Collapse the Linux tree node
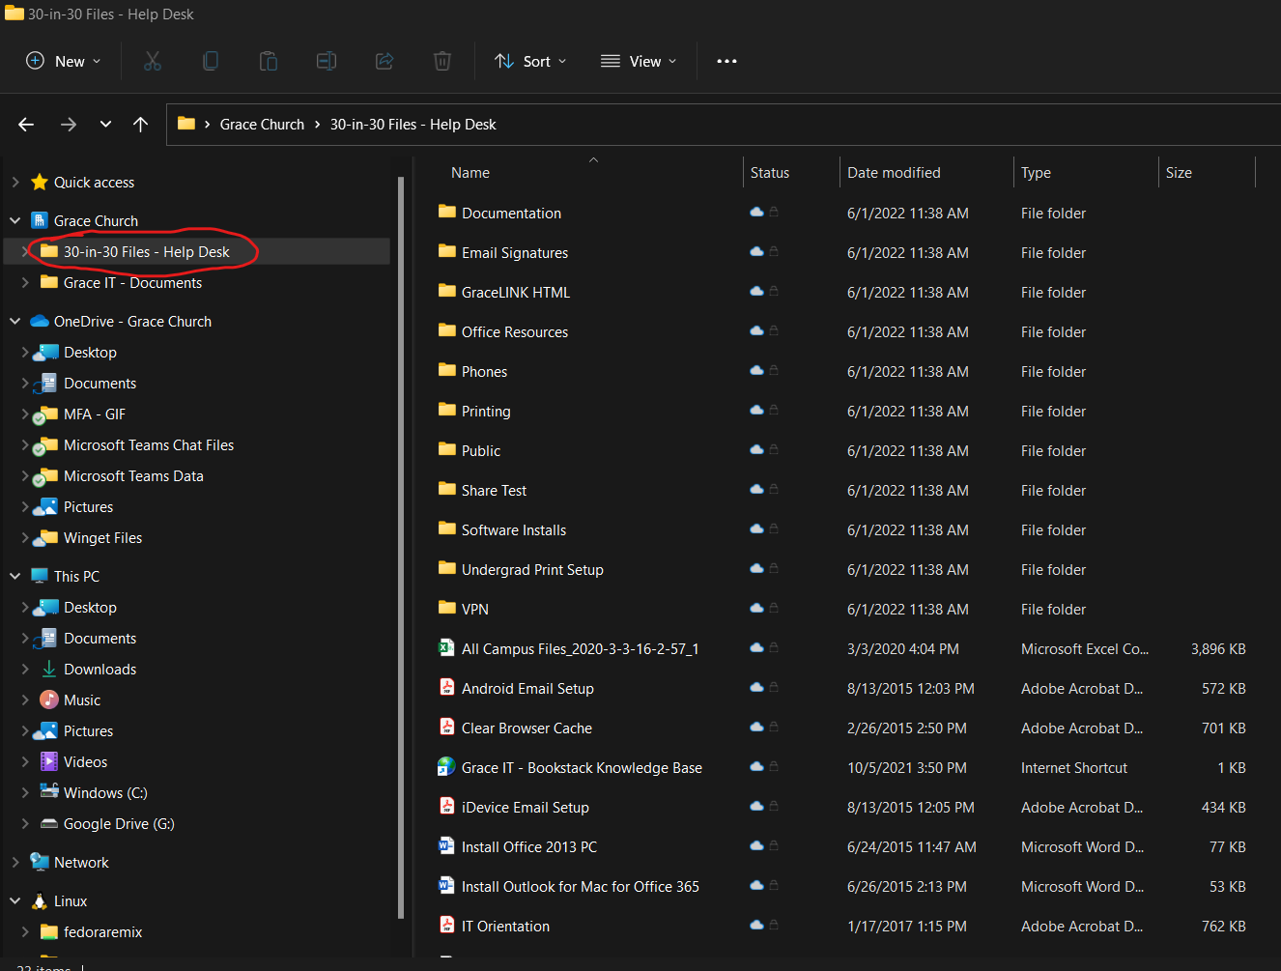 [x=14, y=900]
